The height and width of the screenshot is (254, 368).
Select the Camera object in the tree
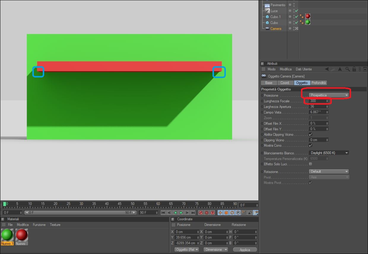point(276,29)
